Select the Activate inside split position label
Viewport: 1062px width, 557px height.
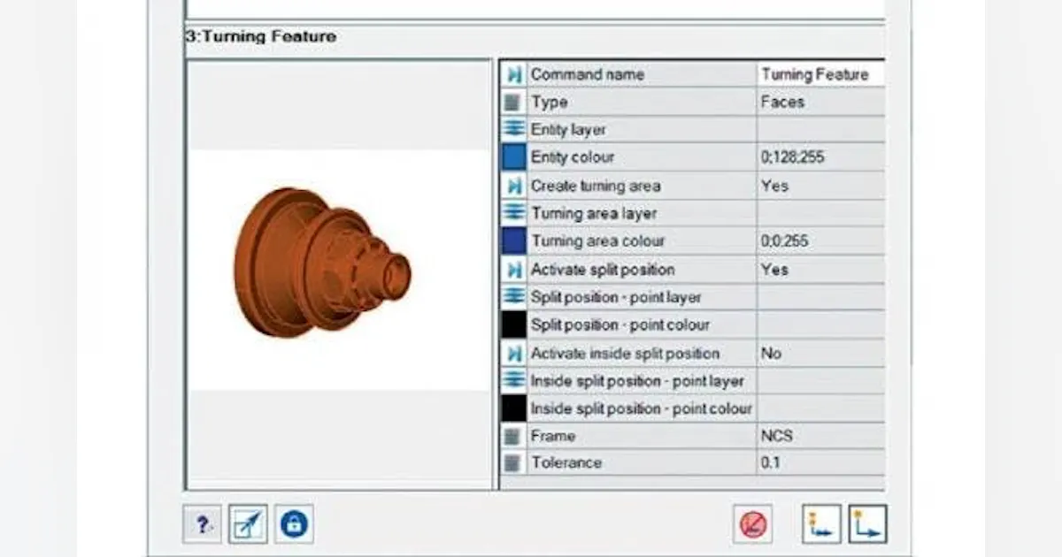625,353
